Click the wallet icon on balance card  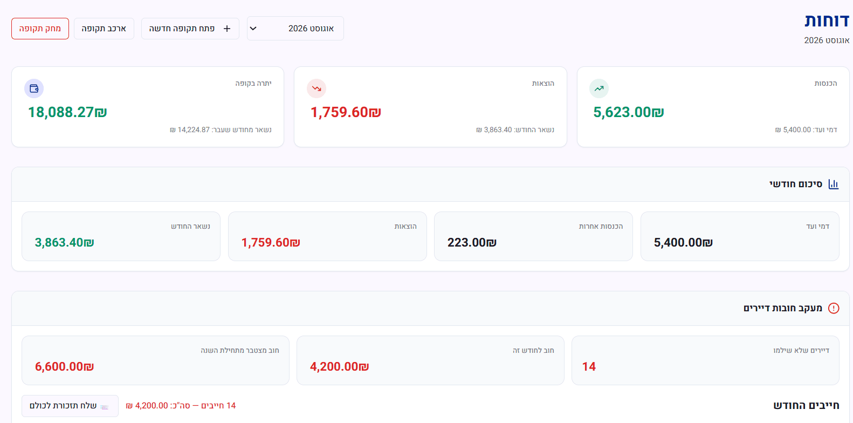(34, 88)
